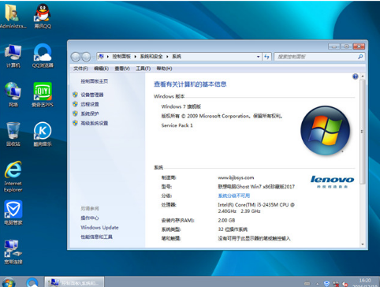The width and height of the screenshot is (380, 287).
Task: Click 控制面板 in the breadcrumb
Action: click(x=121, y=57)
